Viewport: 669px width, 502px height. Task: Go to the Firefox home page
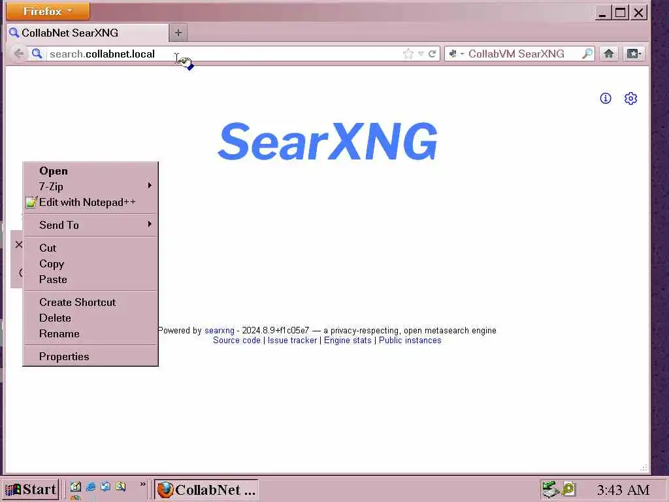[x=609, y=54]
